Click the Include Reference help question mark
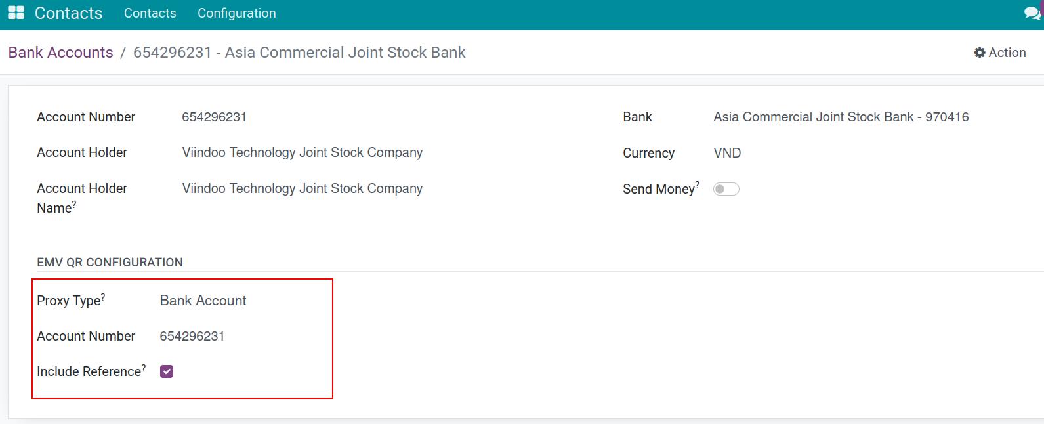 (x=144, y=368)
